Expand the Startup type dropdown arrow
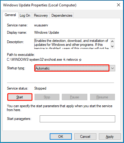This screenshot has height=143, width=124. (x=112, y=68)
